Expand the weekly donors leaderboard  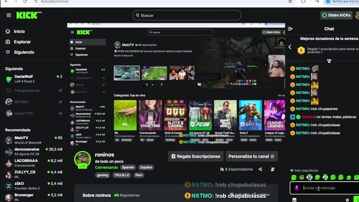(x=329, y=61)
